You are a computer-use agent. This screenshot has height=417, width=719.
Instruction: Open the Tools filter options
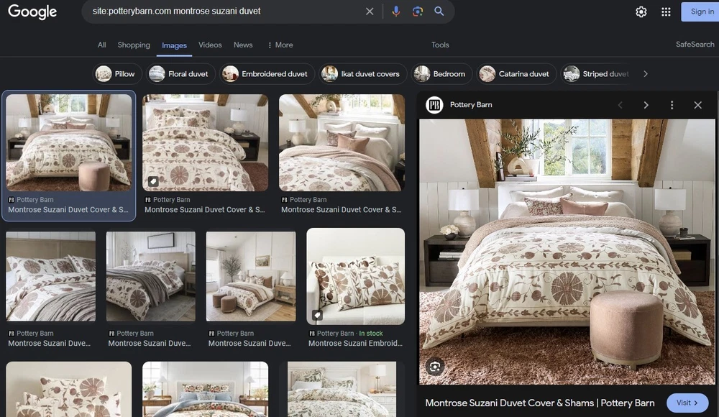point(440,45)
